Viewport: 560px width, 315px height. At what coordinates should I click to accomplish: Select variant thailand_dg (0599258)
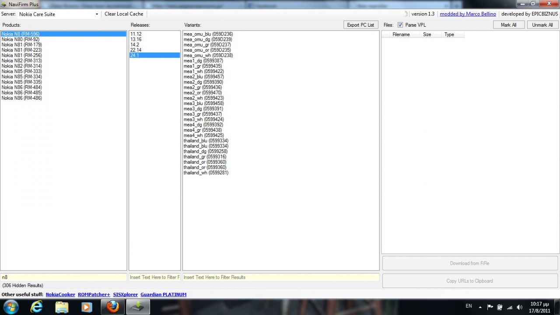click(x=281, y=151)
